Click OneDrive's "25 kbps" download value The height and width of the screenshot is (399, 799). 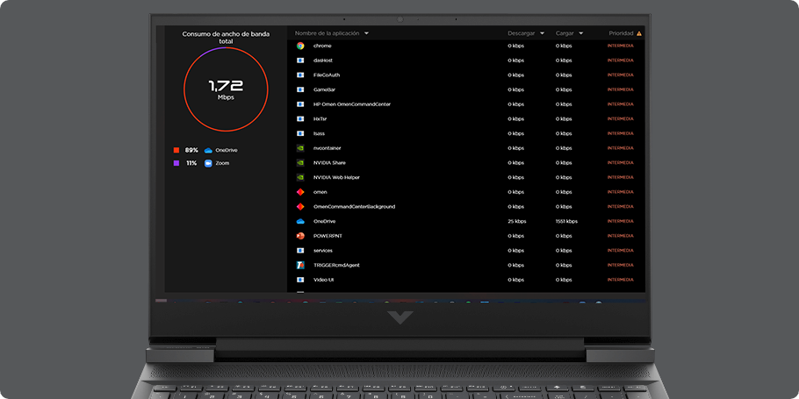516,221
